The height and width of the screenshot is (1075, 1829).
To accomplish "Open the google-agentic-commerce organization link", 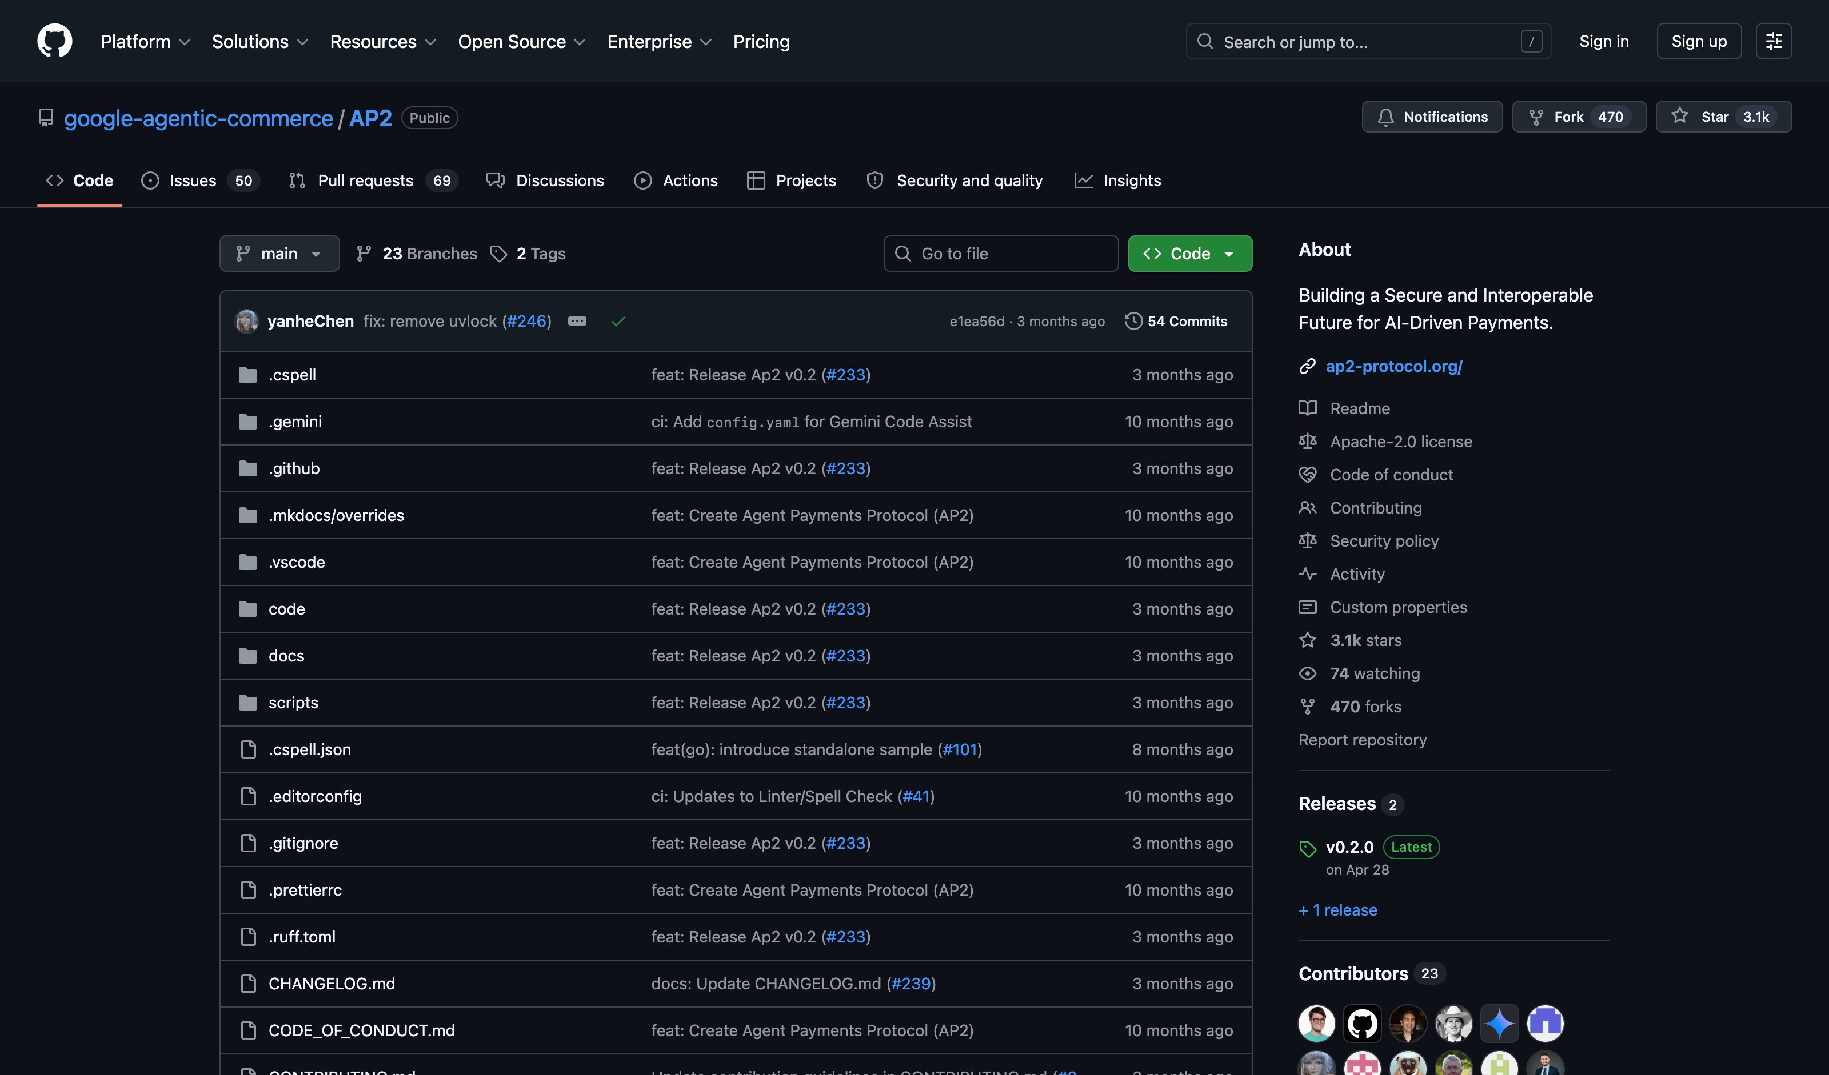I will [198, 118].
